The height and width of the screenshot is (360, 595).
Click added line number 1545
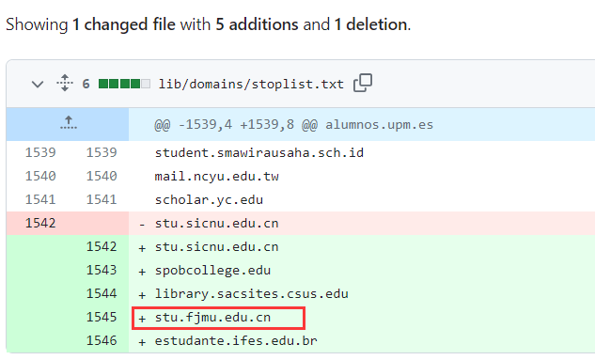click(x=102, y=317)
